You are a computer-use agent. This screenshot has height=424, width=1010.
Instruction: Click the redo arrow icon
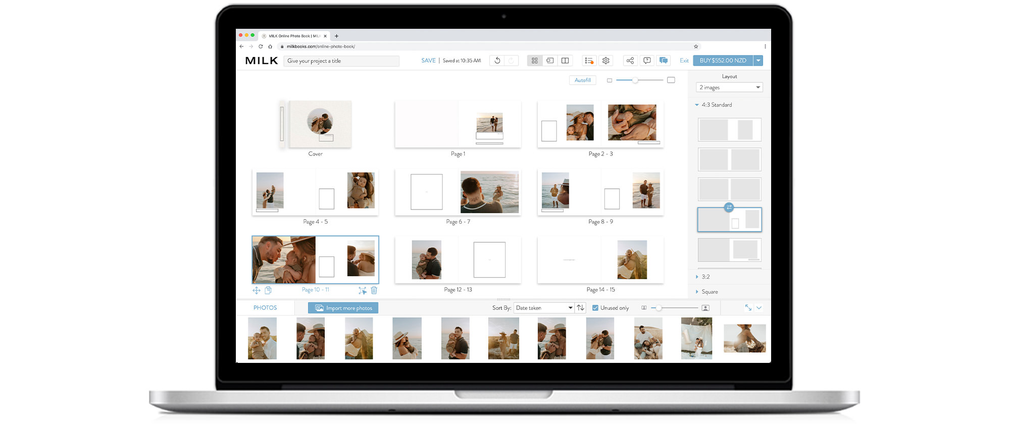[x=511, y=61]
